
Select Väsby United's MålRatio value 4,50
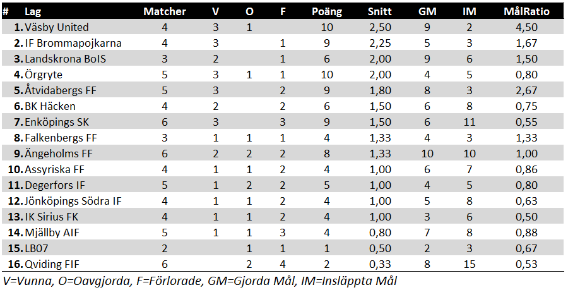(526, 27)
